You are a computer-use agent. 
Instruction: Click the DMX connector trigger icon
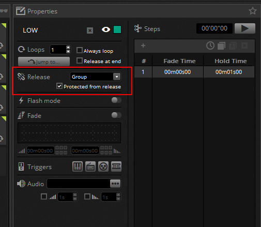pyautogui.click(x=103, y=167)
